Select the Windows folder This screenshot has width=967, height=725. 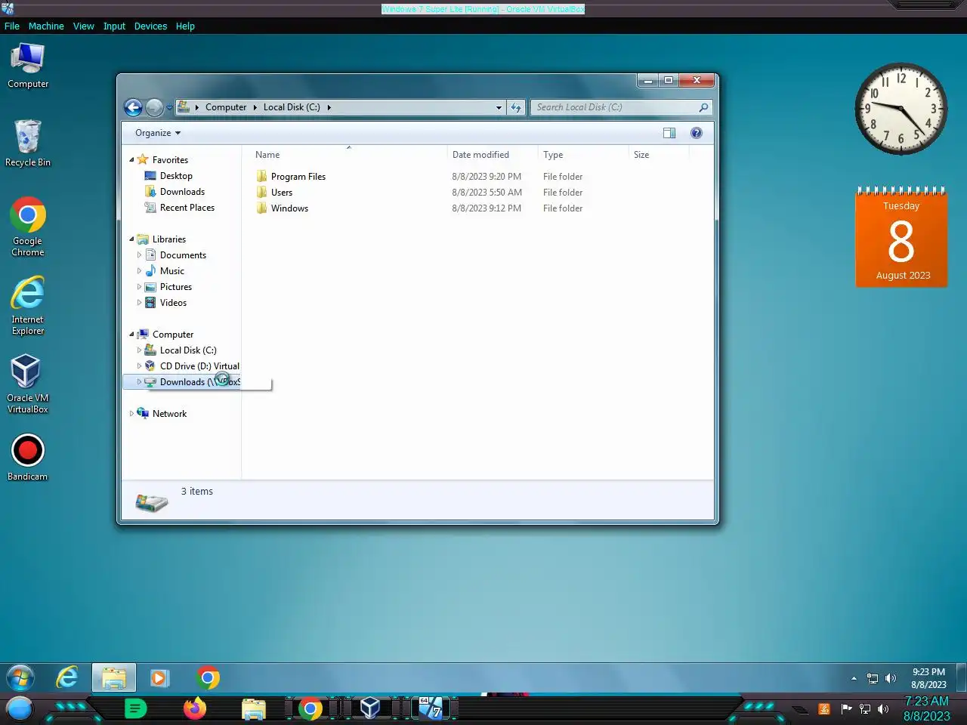click(x=289, y=208)
